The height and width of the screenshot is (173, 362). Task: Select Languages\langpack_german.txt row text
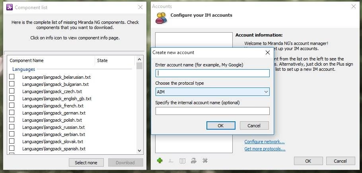[x=54, y=113]
